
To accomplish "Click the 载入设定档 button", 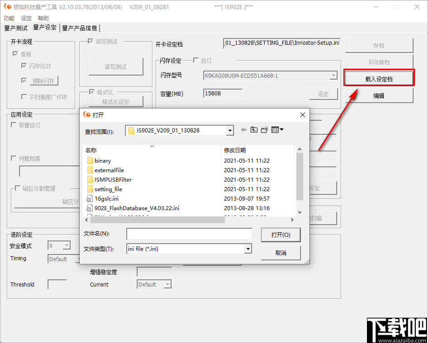I will [x=379, y=78].
